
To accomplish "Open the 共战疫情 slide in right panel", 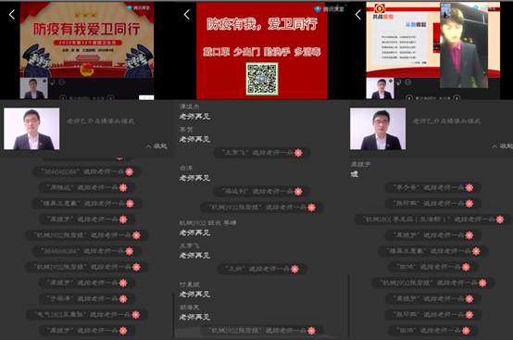I will pyautogui.click(x=403, y=40).
